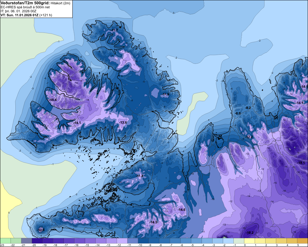Click the orange legend swatch starting at 5
308x247 pixels.
pyautogui.click(x=302, y=241)
